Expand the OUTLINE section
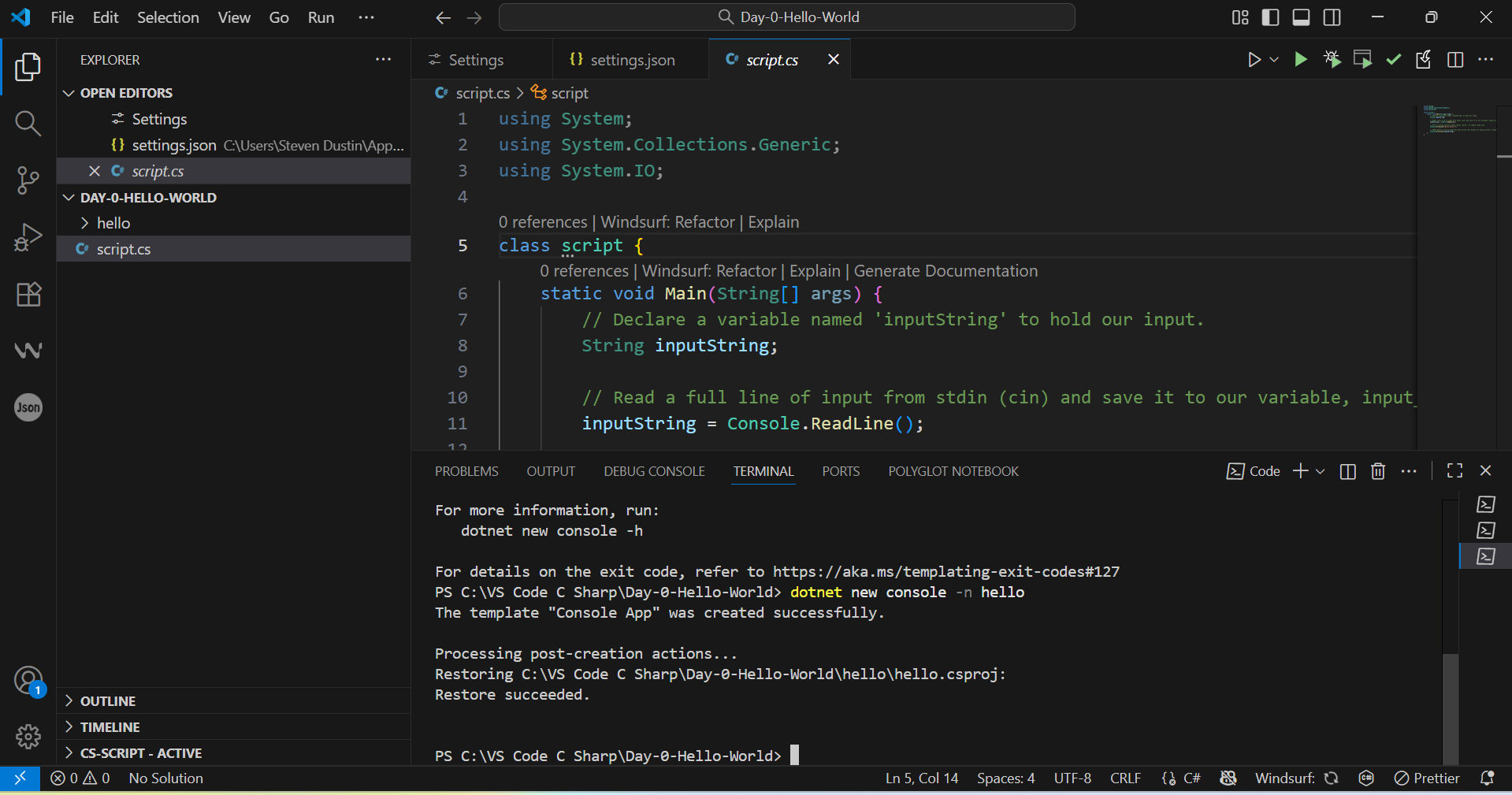 coord(108,701)
